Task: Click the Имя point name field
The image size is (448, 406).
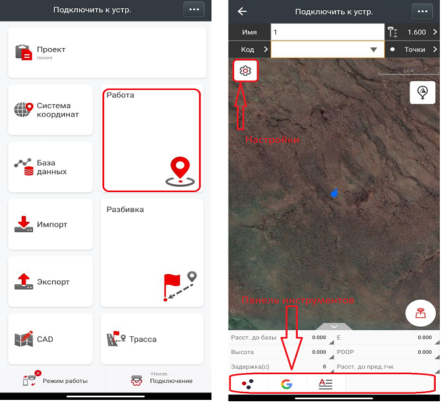Action: coord(328,32)
